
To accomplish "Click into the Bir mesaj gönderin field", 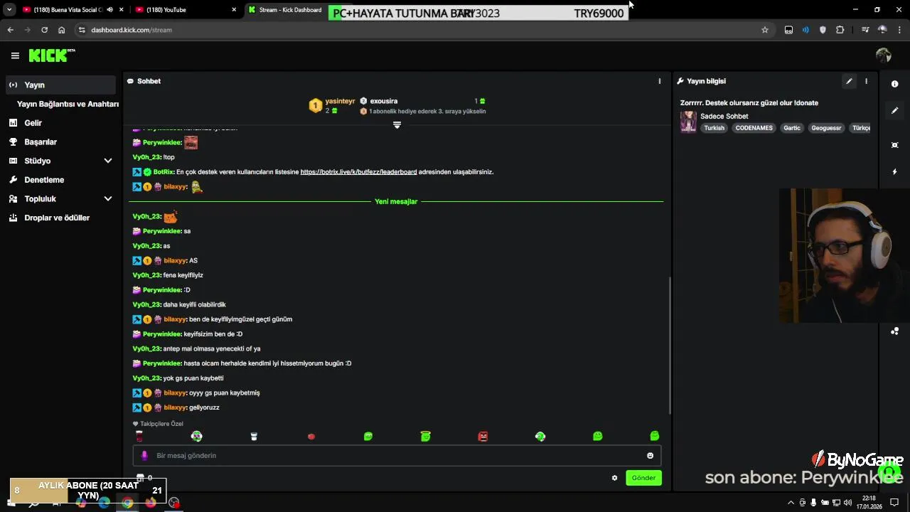I will click(x=397, y=456).
